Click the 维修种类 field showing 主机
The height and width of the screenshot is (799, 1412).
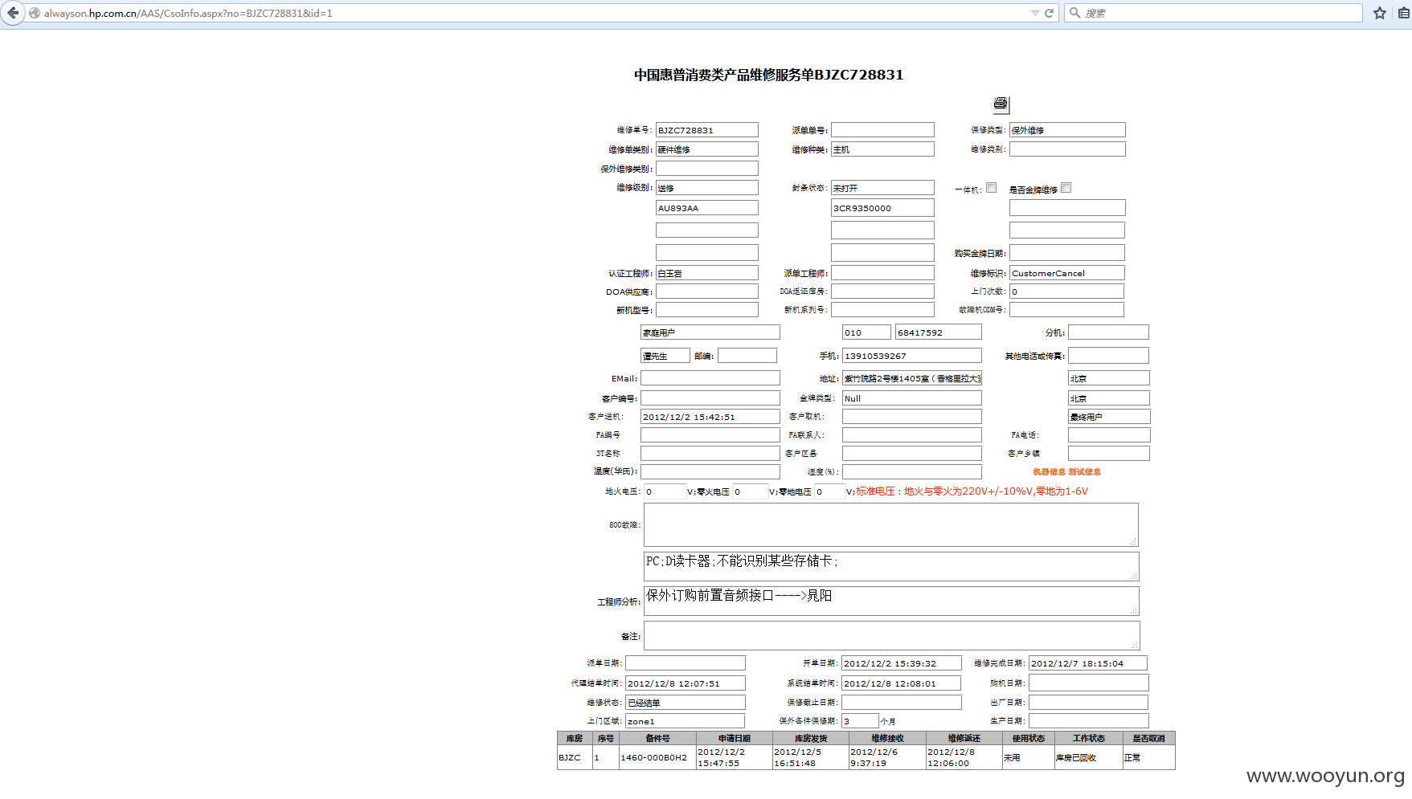[x=882, y=149]
